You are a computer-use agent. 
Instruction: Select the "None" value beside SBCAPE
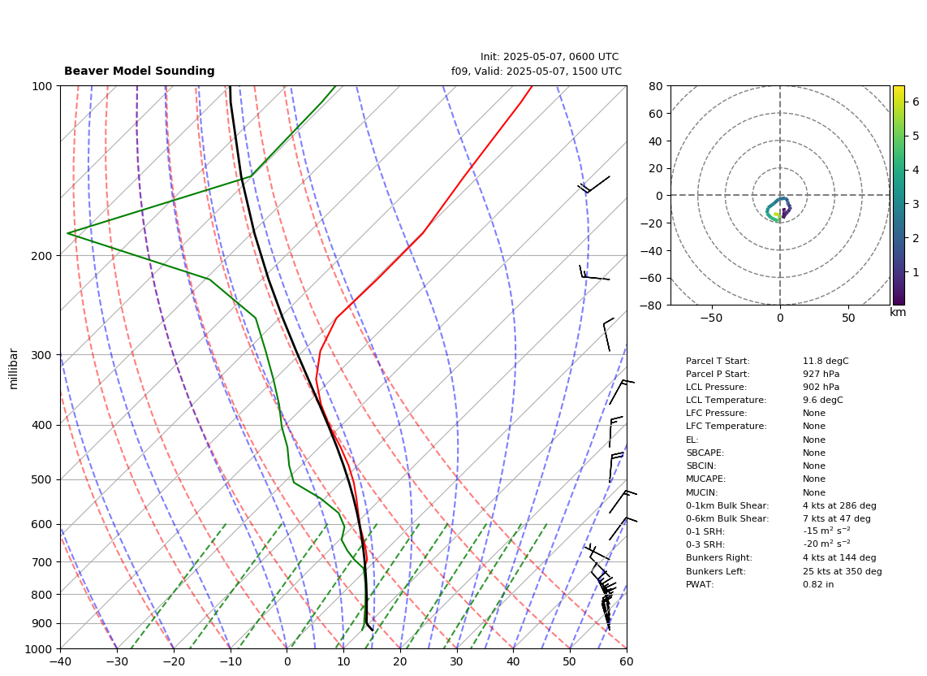tap(814, 453)
